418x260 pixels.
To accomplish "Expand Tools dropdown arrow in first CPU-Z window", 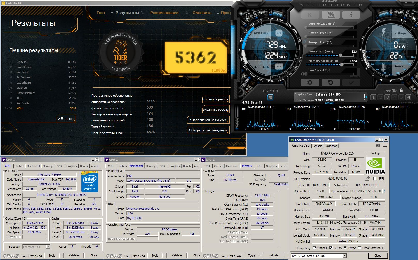I will tap(61, 255).
